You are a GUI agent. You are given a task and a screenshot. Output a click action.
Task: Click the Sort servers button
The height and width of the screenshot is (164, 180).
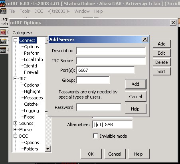pyautogui.click(x=162, y=71)
